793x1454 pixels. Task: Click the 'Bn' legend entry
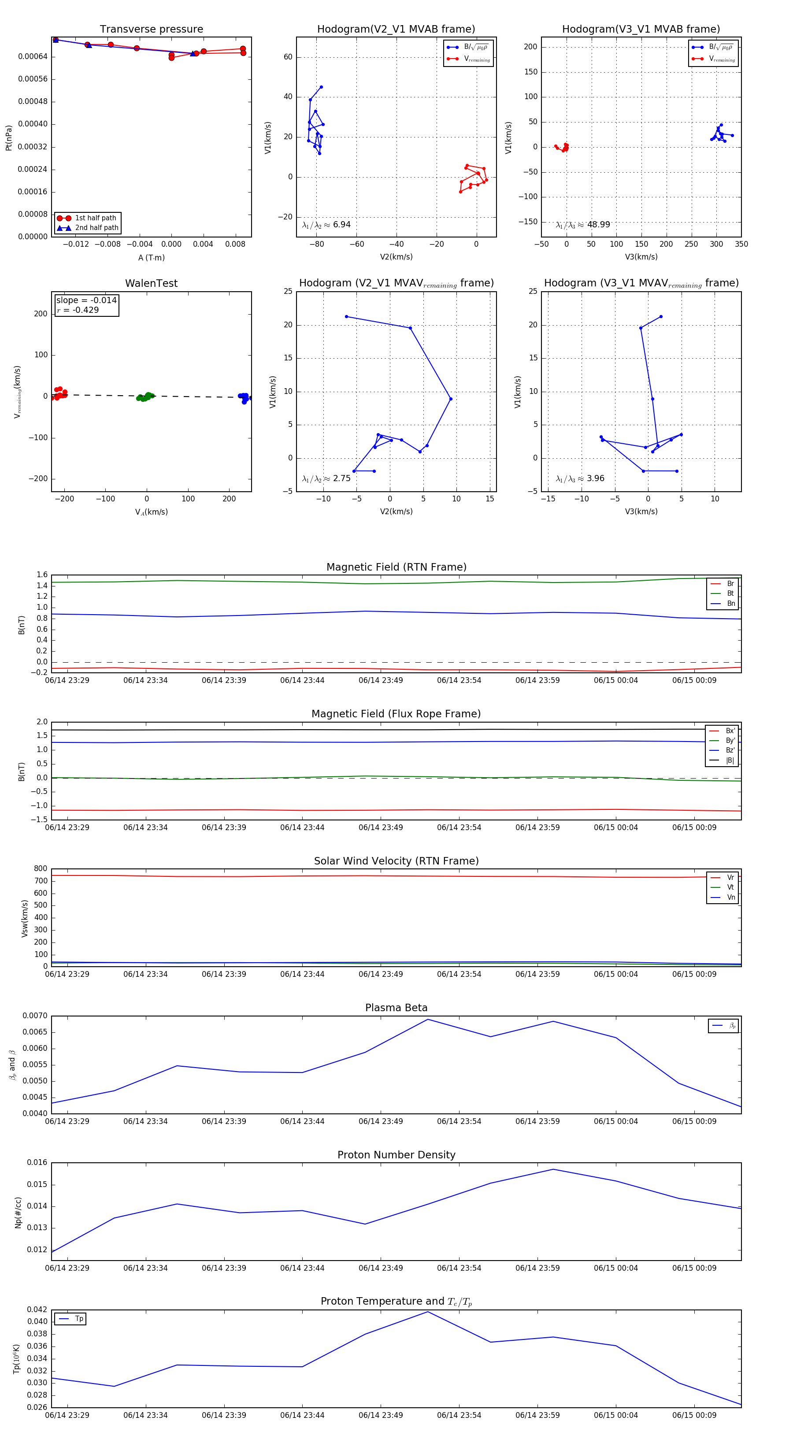click(x=723, y=603)
